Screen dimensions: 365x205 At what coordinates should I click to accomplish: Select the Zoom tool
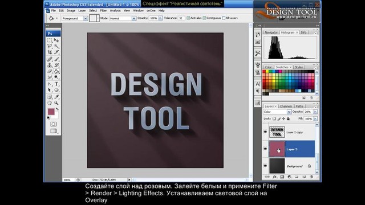coord(56,102)
